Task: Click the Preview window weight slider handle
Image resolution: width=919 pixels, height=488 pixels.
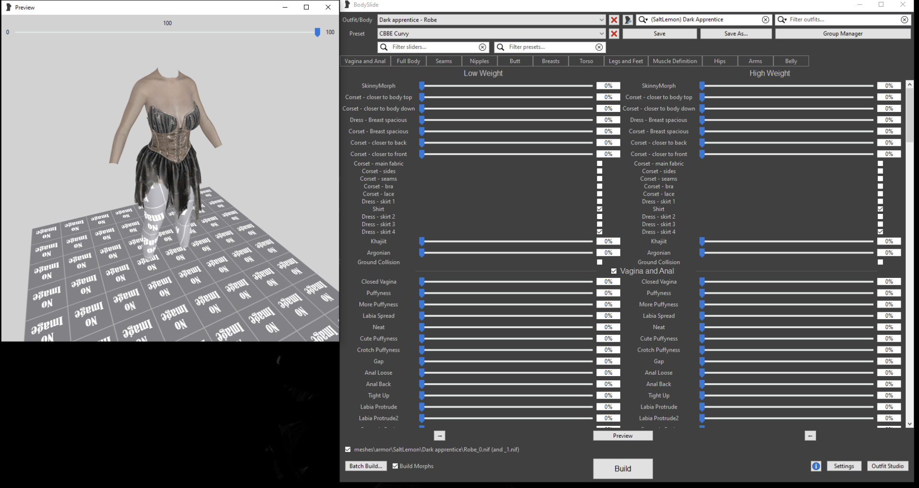Action: 317,32
